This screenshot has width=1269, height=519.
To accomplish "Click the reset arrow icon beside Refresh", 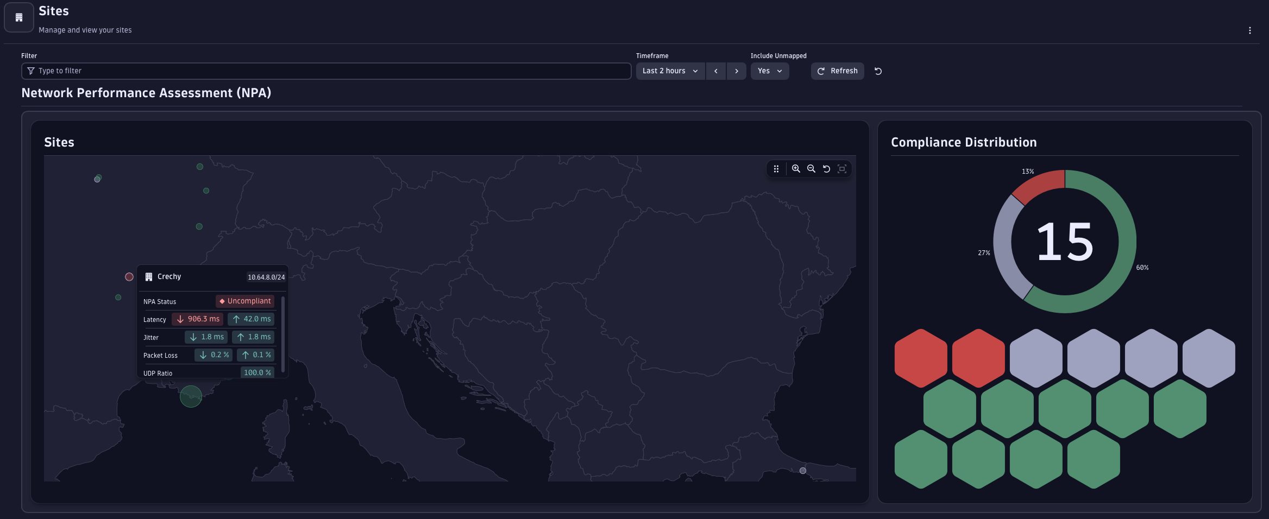I will pos(878,71).
